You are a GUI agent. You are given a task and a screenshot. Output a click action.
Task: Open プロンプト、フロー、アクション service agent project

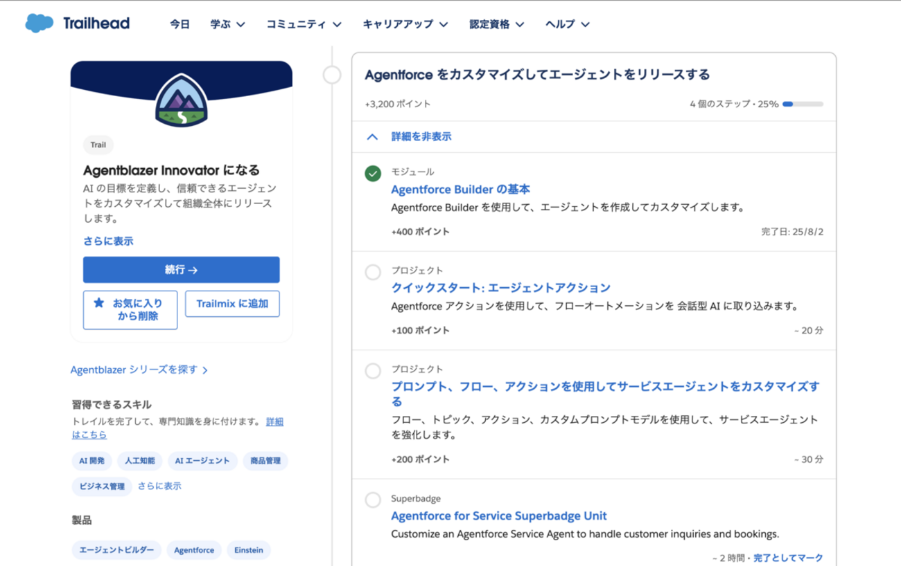coord(605,394)
